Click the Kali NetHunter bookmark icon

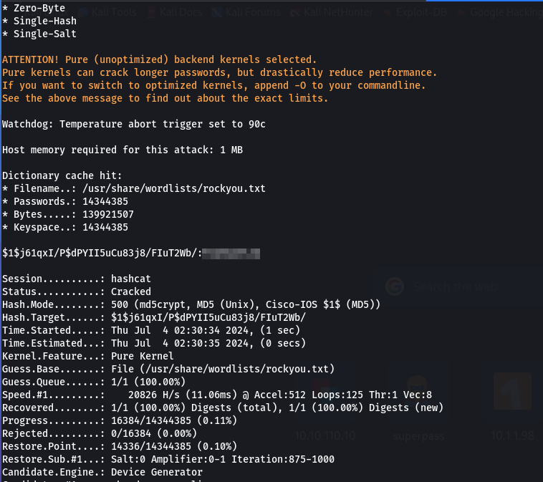tap(295, 13)
